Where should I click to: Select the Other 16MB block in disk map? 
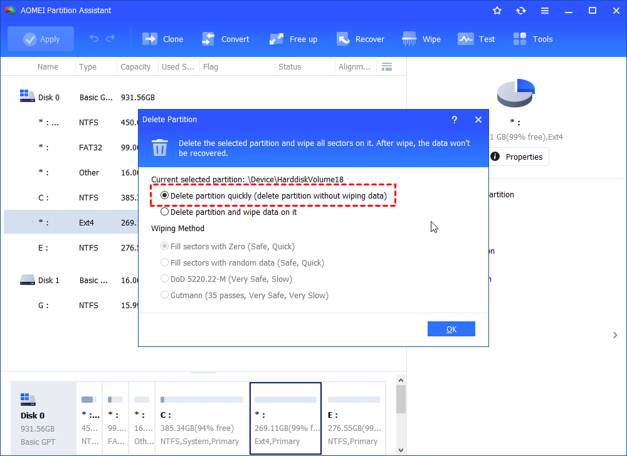click(142, 418)
